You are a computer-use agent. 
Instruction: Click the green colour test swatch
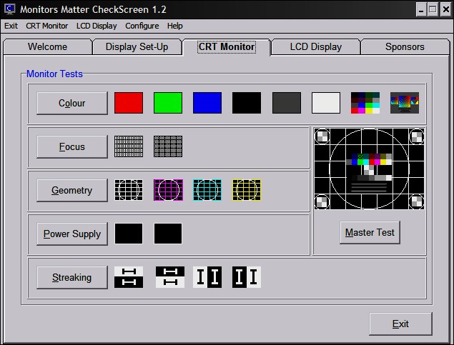point(168,103)
